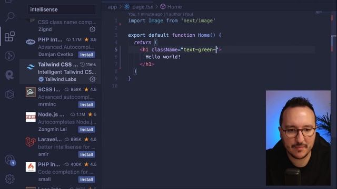Open the Accounts menu with badge
Viewport: 337px width, 189px height.
10,160
